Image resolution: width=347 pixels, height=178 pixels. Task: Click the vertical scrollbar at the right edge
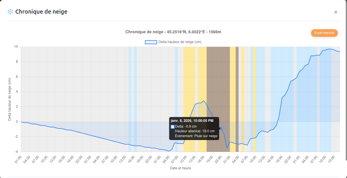[x=346, y=81]
